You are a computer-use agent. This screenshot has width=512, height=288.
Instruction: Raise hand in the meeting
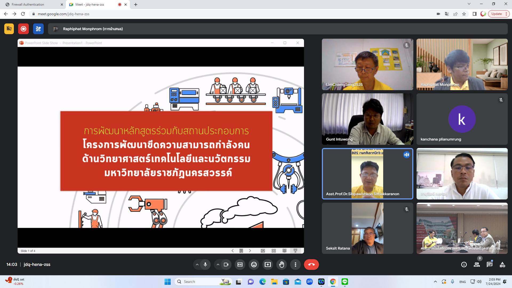pos(282,265)
